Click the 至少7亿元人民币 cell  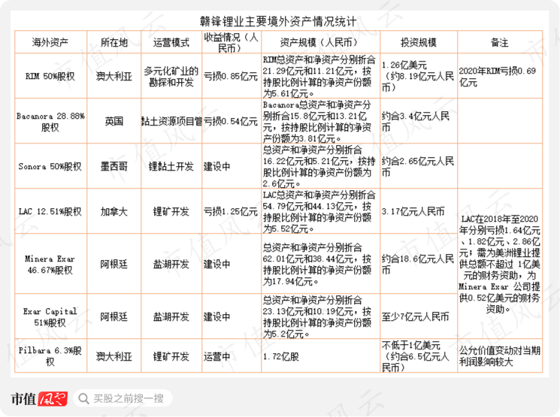pos(419,316)
